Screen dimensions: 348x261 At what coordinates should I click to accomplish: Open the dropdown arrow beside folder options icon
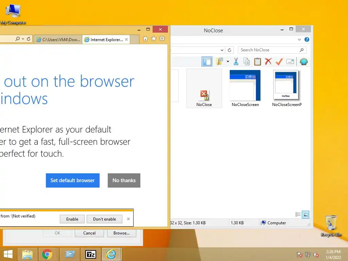pyautogui.click(x=228, y=62)
